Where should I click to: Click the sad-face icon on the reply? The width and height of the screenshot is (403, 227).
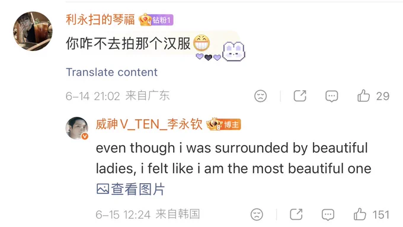pyautogui.click(x=257, y=215)
